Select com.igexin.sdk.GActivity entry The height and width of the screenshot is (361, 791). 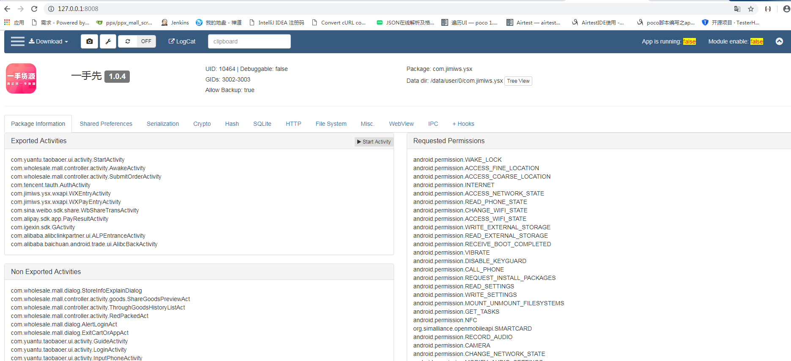pyautogui.click(x=43, y=227)
